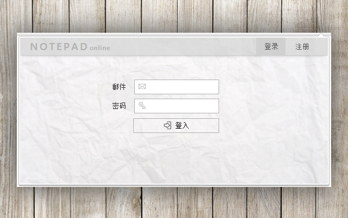Open the 注册 tab

pyautogui.click(x=302, y=46)
